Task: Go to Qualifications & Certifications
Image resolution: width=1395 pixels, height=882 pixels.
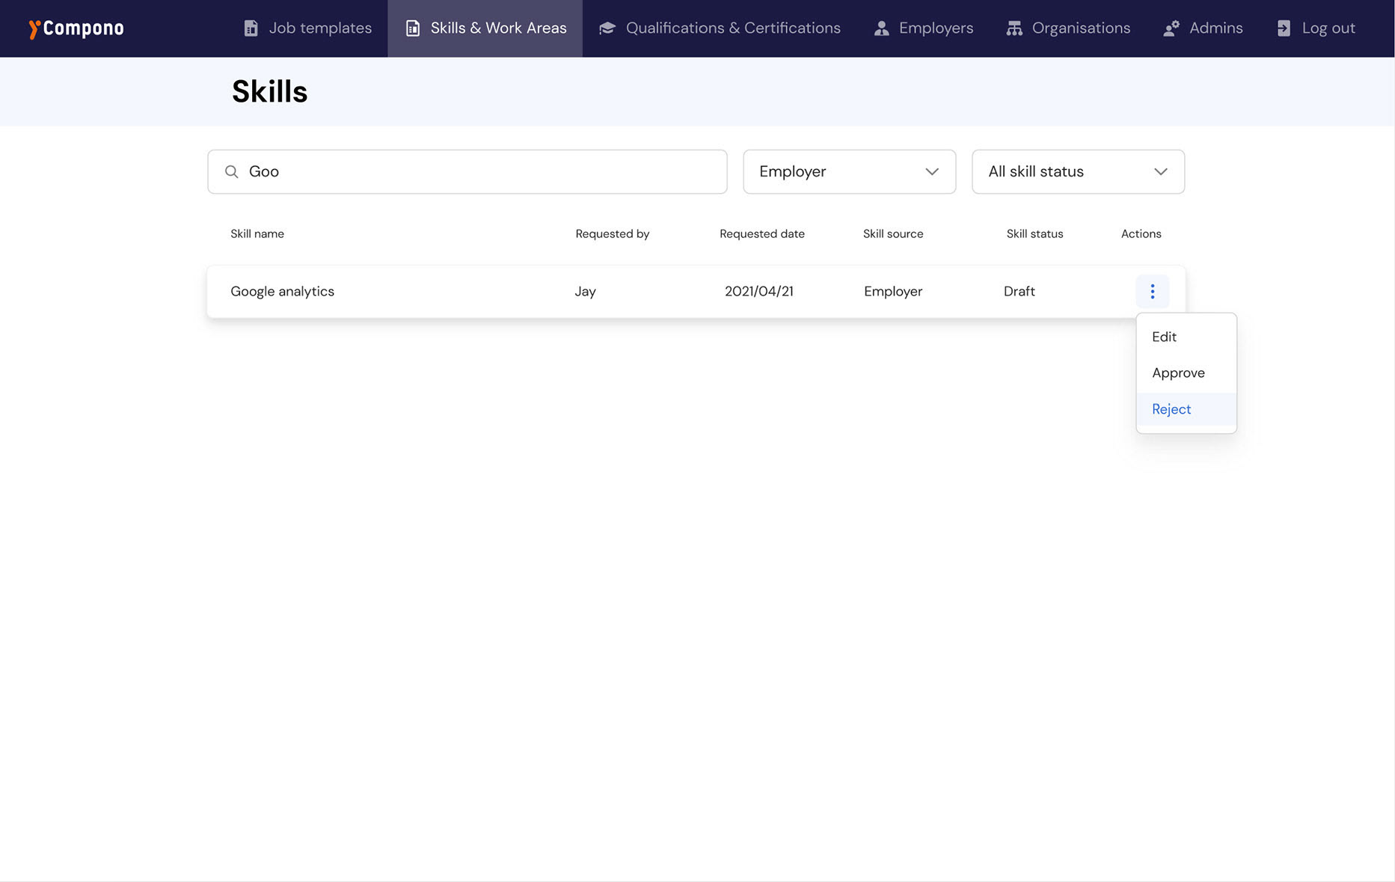Action: point(720,28)
